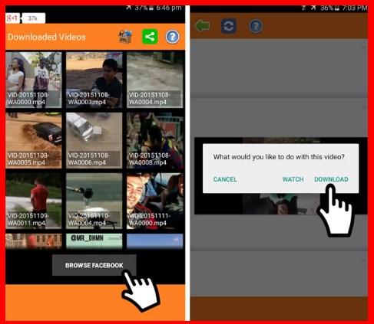Screen dimensions: 374x324
Task: Tap the green share icon
Action: pyautogui.click(x=150, y=37)
